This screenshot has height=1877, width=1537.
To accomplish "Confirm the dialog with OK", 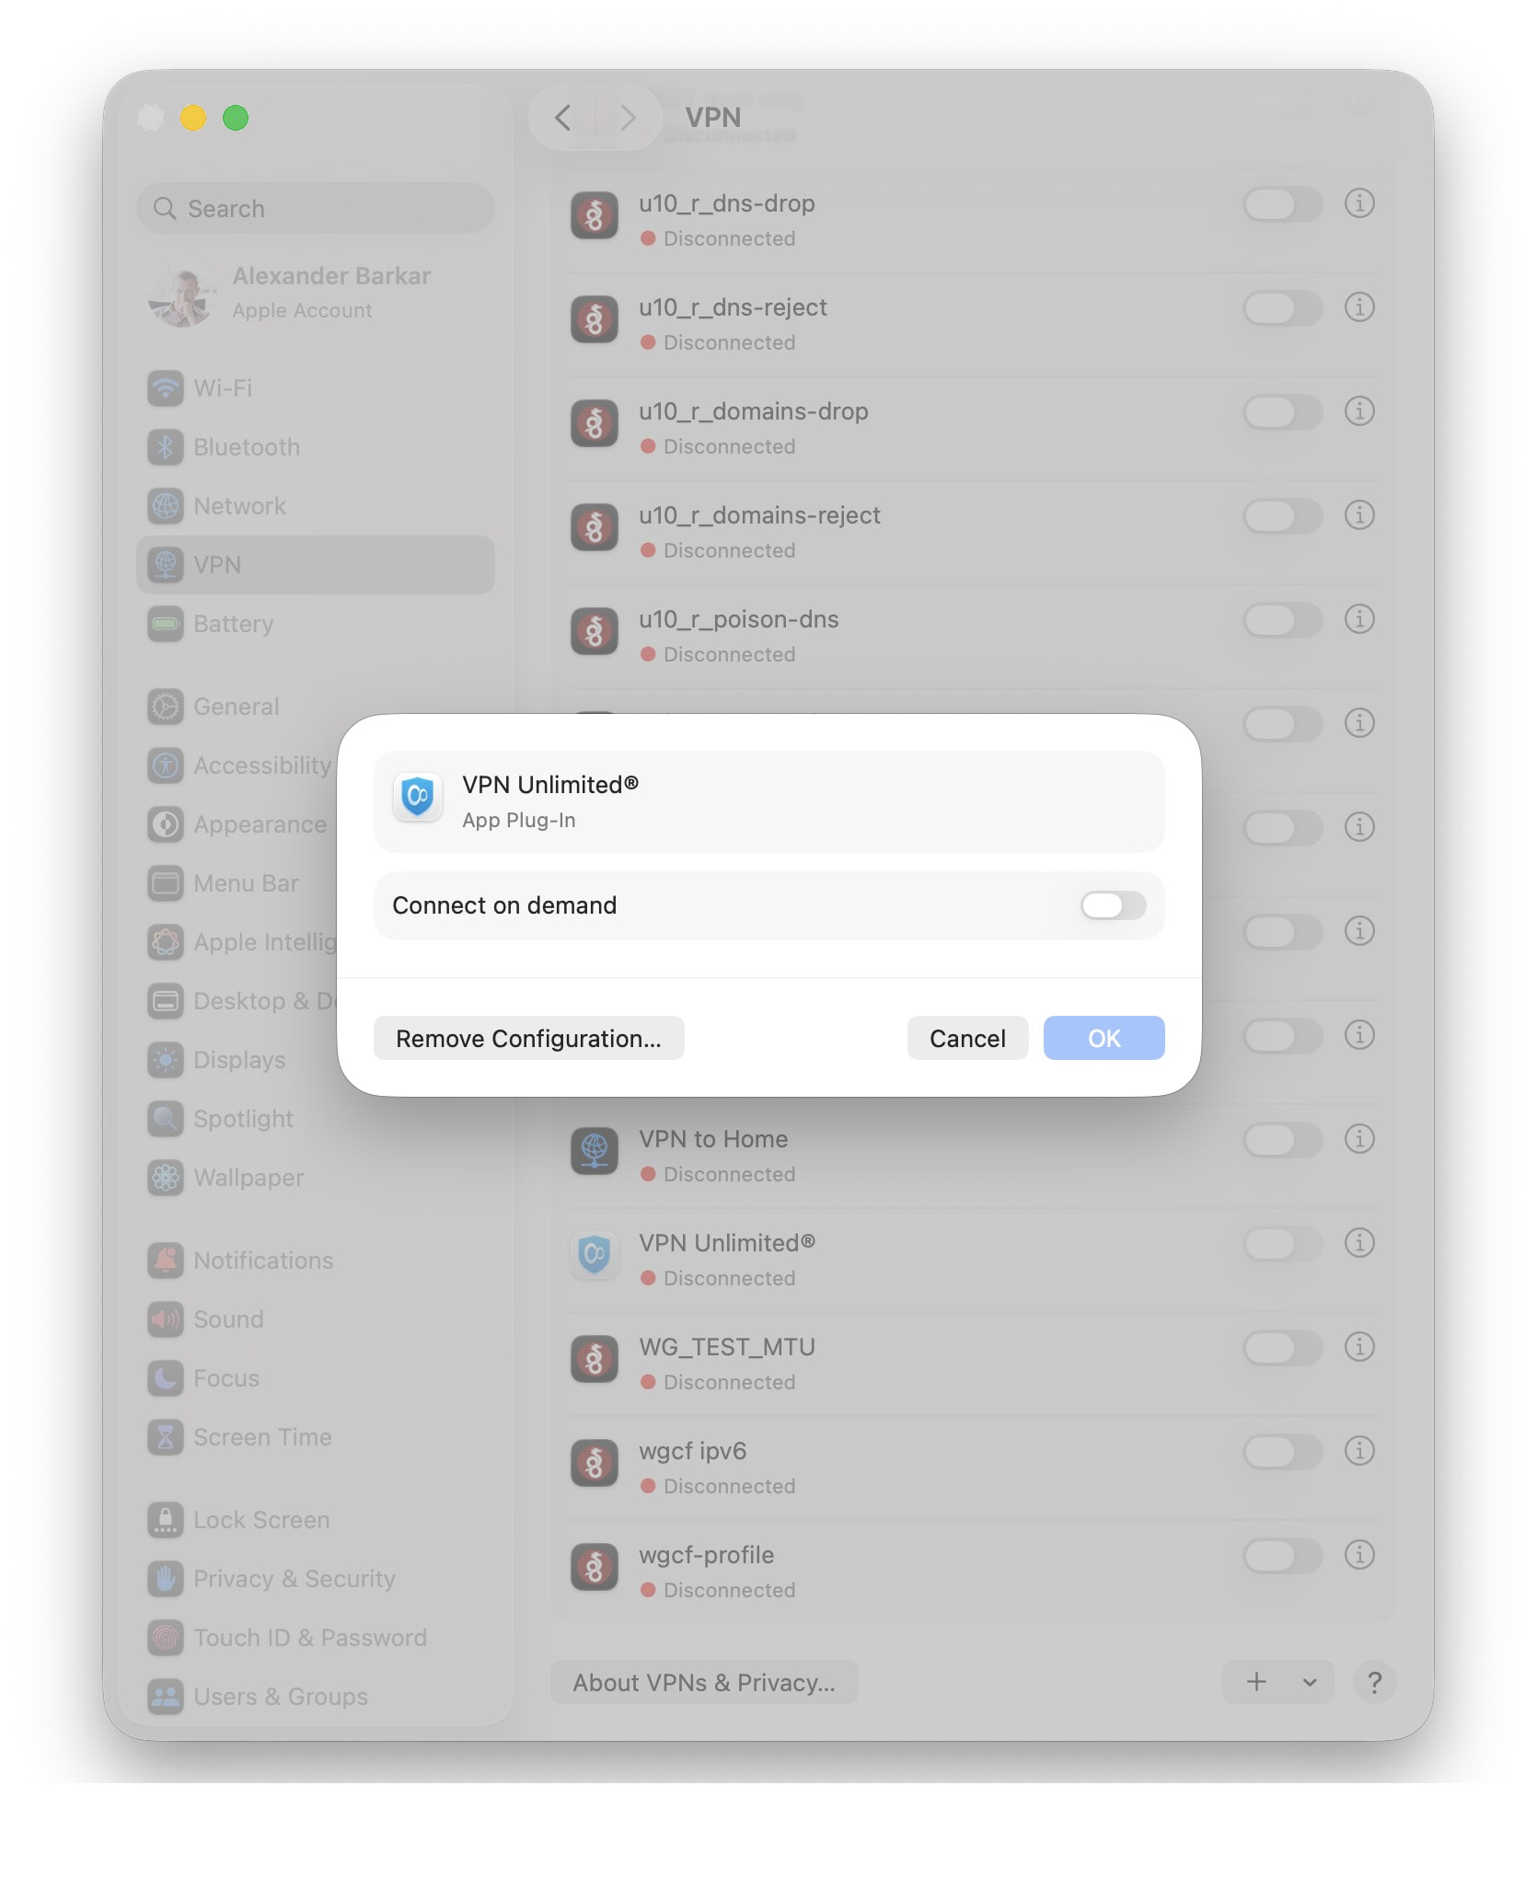I will point(1104,1038).
